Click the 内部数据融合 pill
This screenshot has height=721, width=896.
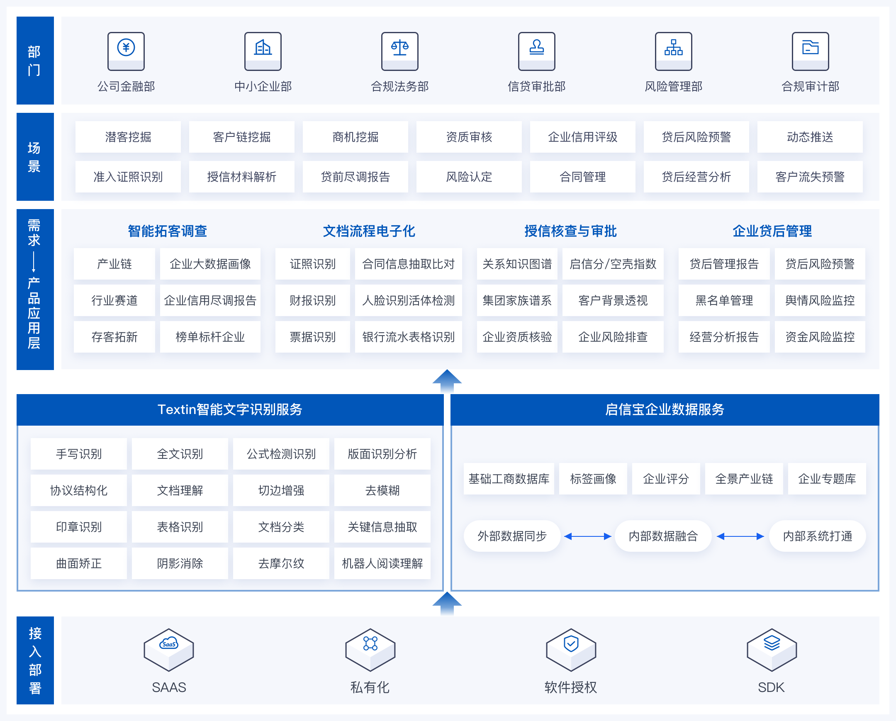point(663,536)
